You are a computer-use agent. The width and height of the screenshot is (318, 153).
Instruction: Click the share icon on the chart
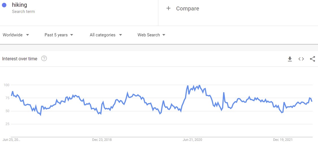pyautogui.click(x=312, y=59)
